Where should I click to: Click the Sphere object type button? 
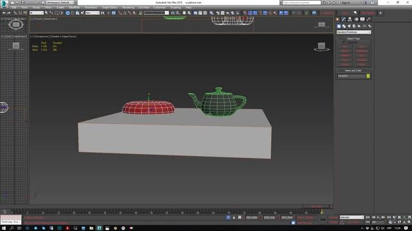(x=345, y=51)
